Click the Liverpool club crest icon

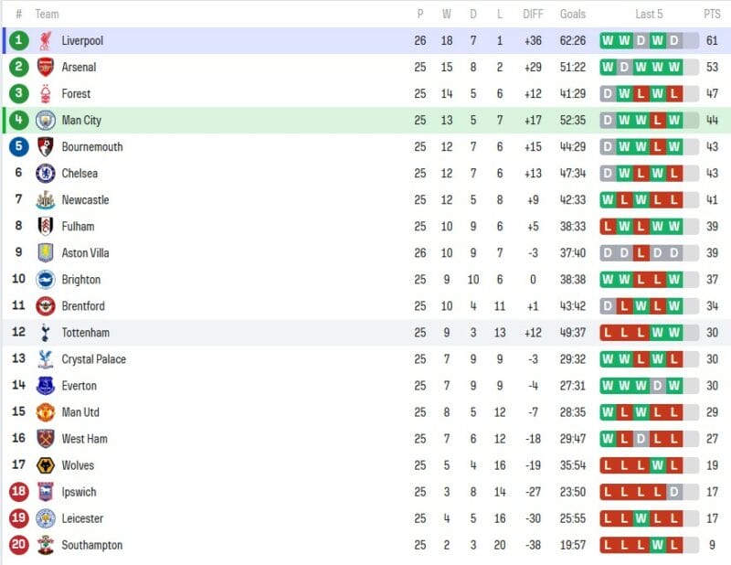tap(45, 40)
